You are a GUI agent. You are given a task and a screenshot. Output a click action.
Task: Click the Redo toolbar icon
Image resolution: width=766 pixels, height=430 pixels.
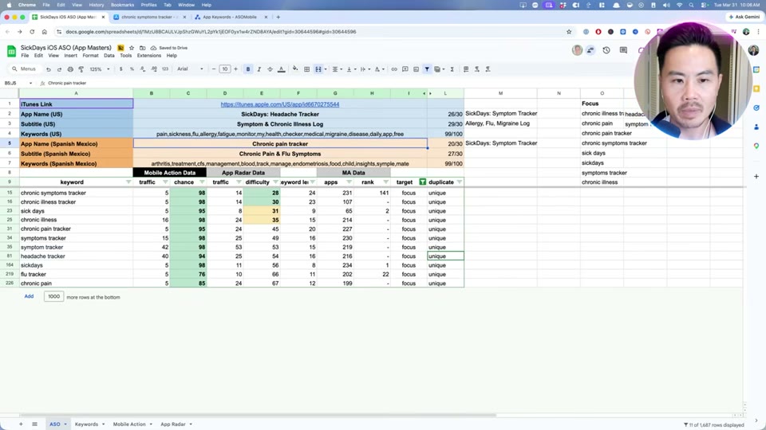[59, 69]
